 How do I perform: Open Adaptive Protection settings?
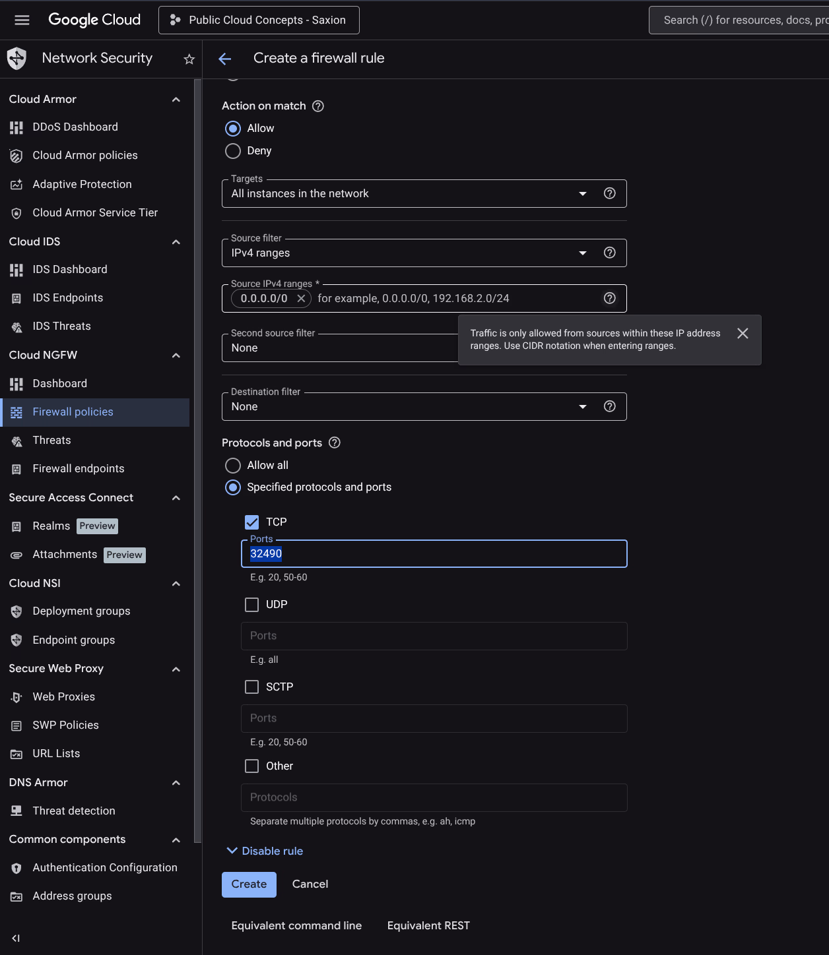point(81,184)
